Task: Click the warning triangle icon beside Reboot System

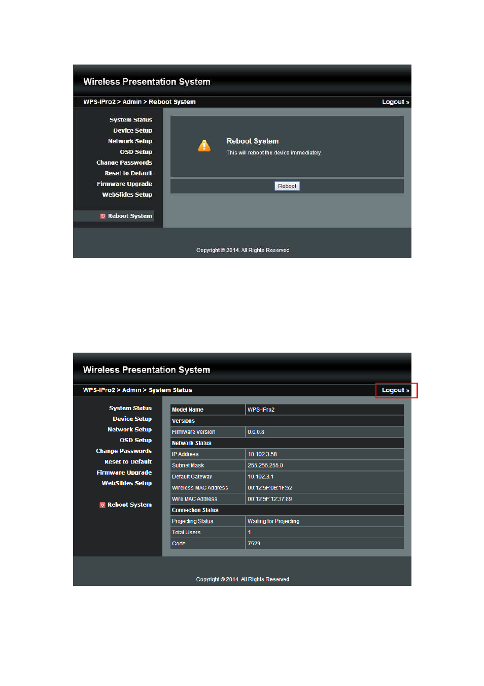Action: point(204,146)
